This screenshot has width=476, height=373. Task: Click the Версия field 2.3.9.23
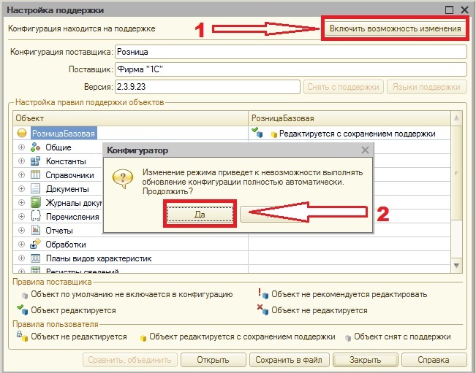[208, 87]
